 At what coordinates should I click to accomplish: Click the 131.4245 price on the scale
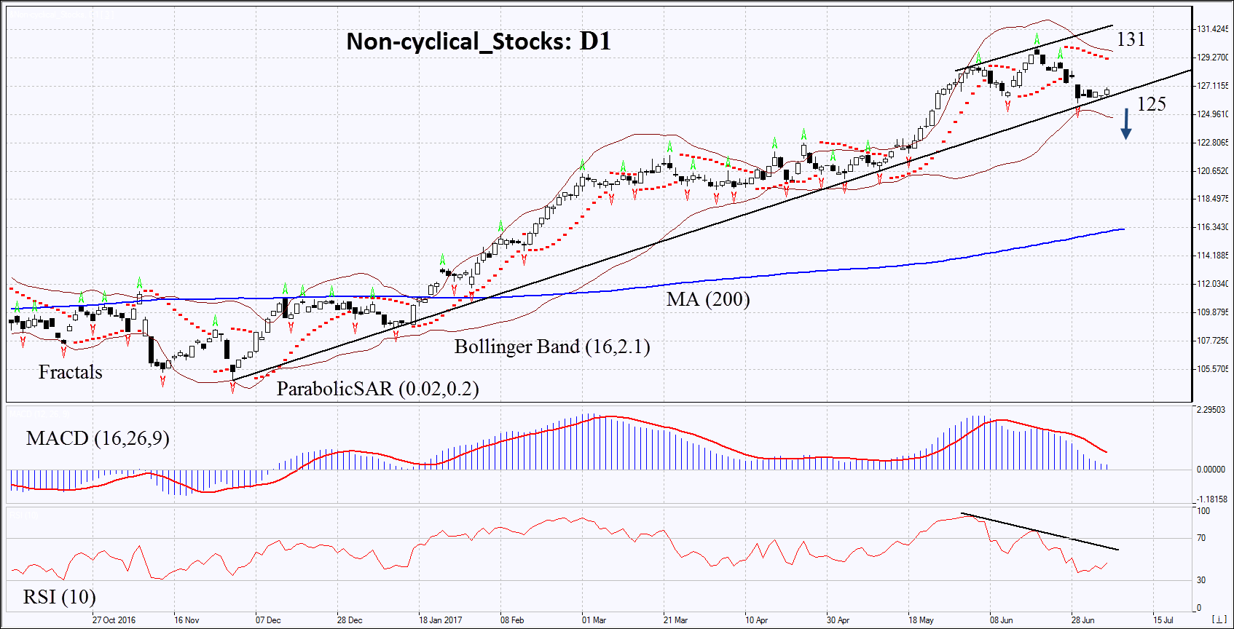1212,29
